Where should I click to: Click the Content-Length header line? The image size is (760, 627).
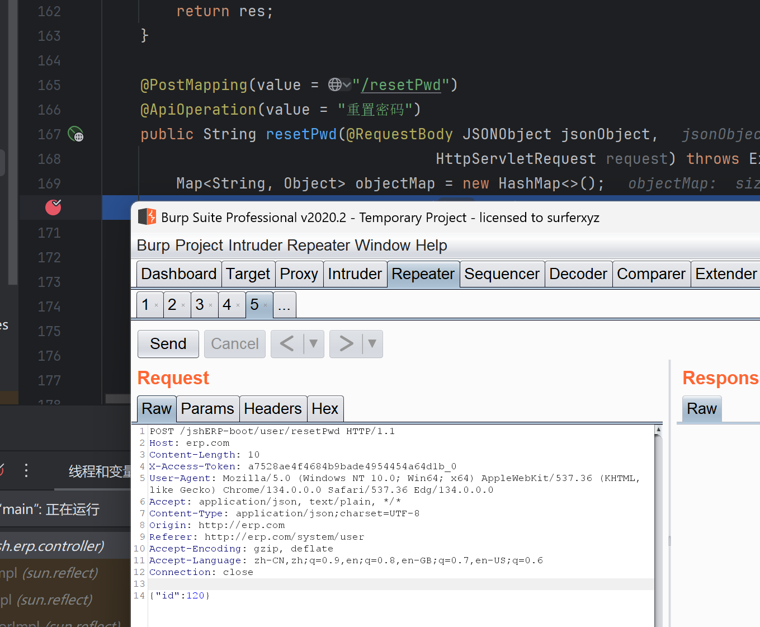coord(204,455)
